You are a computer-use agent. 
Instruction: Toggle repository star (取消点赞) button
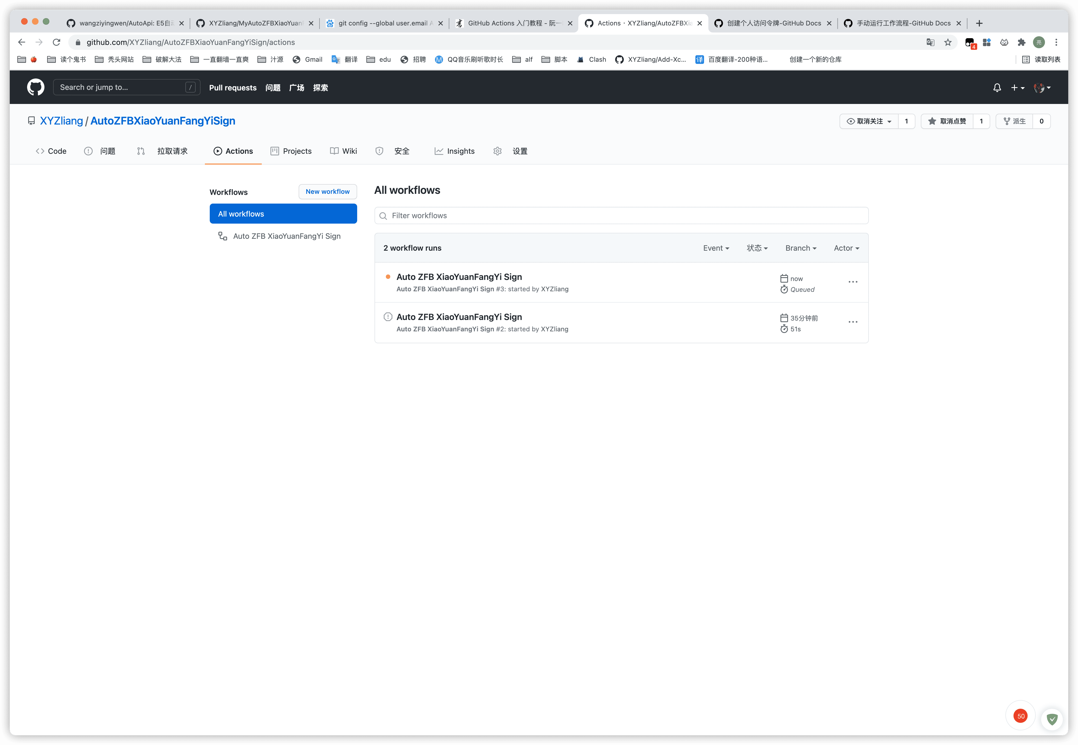coord(947,121)
